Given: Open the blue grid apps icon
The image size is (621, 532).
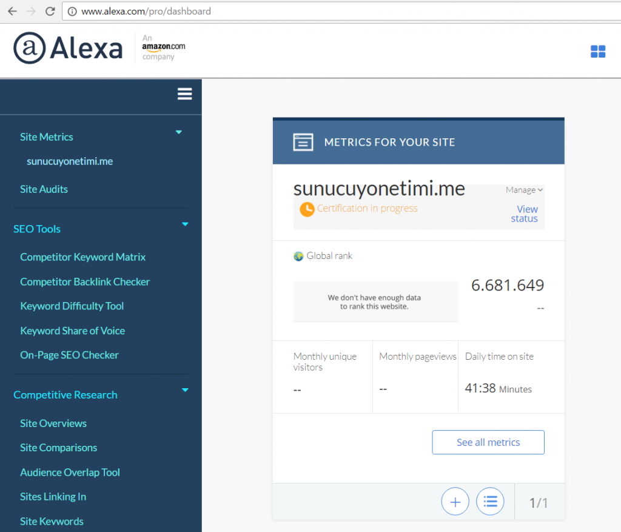Looking at the screenshot, I should [x=597, y=52].
